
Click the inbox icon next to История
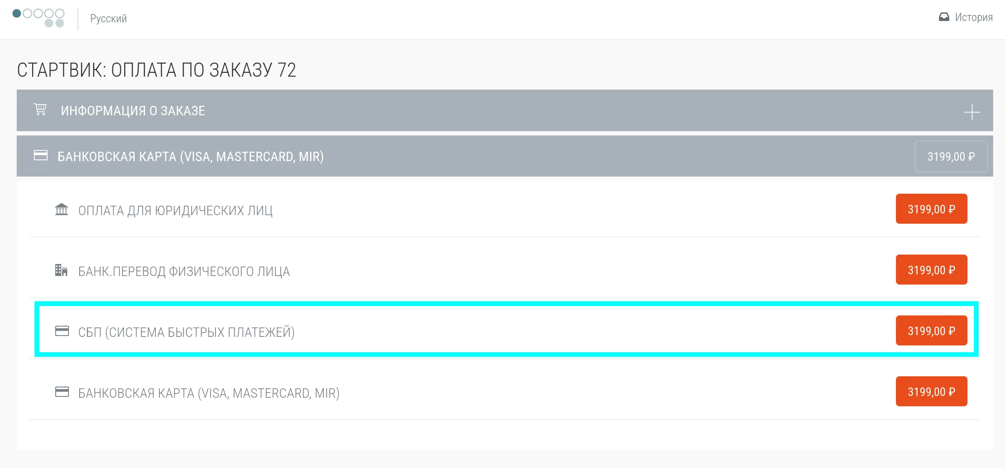point(944,17)
